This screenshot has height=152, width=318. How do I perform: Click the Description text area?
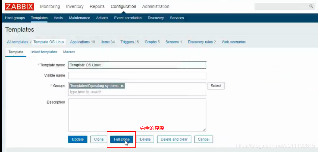(x=137, y=115)
